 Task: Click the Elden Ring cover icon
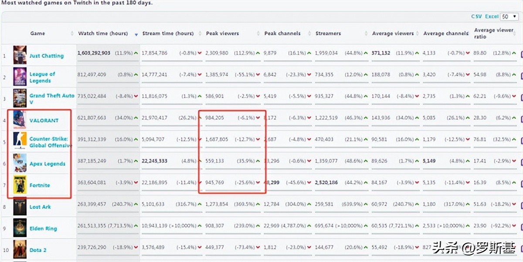pos(20,228)
